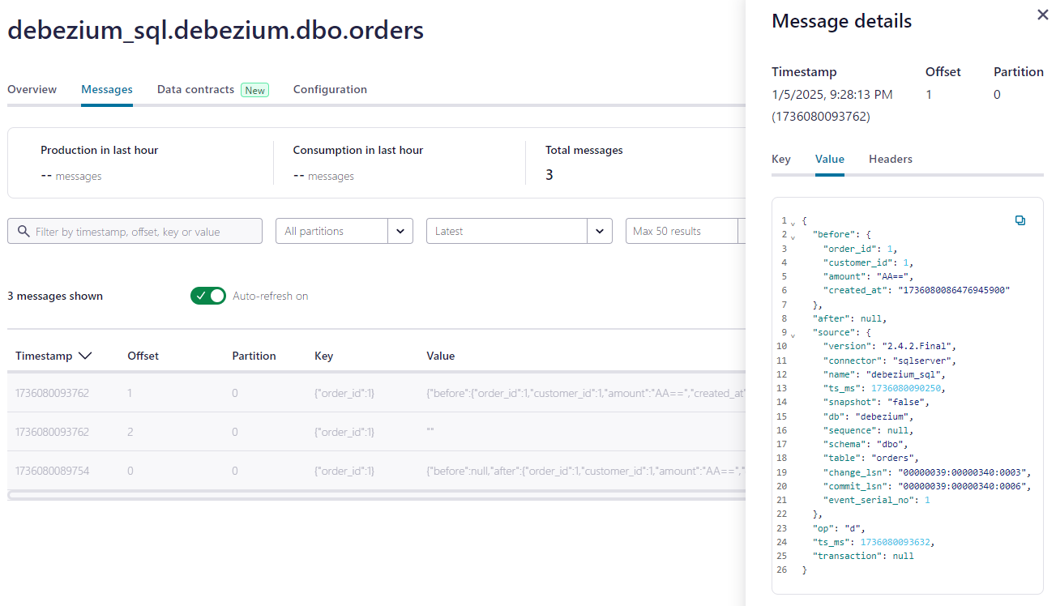Open the Max 50 results dropdown
1056x606 pixels.
tap(686, 231)
